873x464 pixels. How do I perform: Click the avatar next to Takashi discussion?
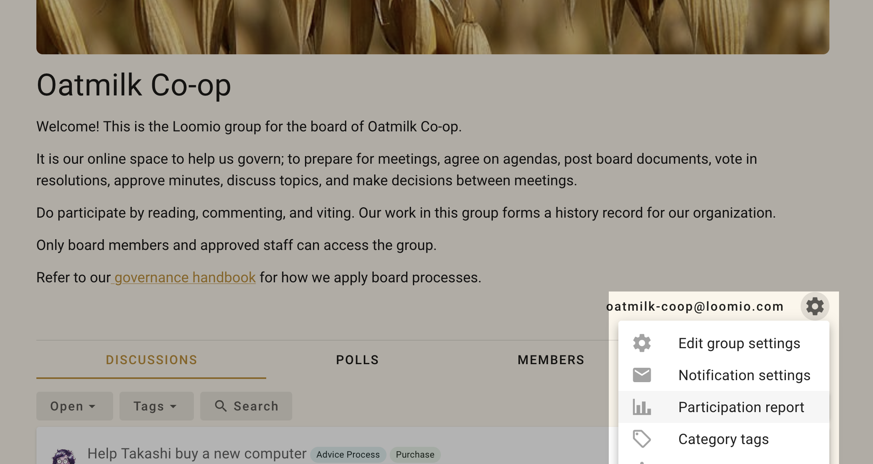(x=63, y=457)
